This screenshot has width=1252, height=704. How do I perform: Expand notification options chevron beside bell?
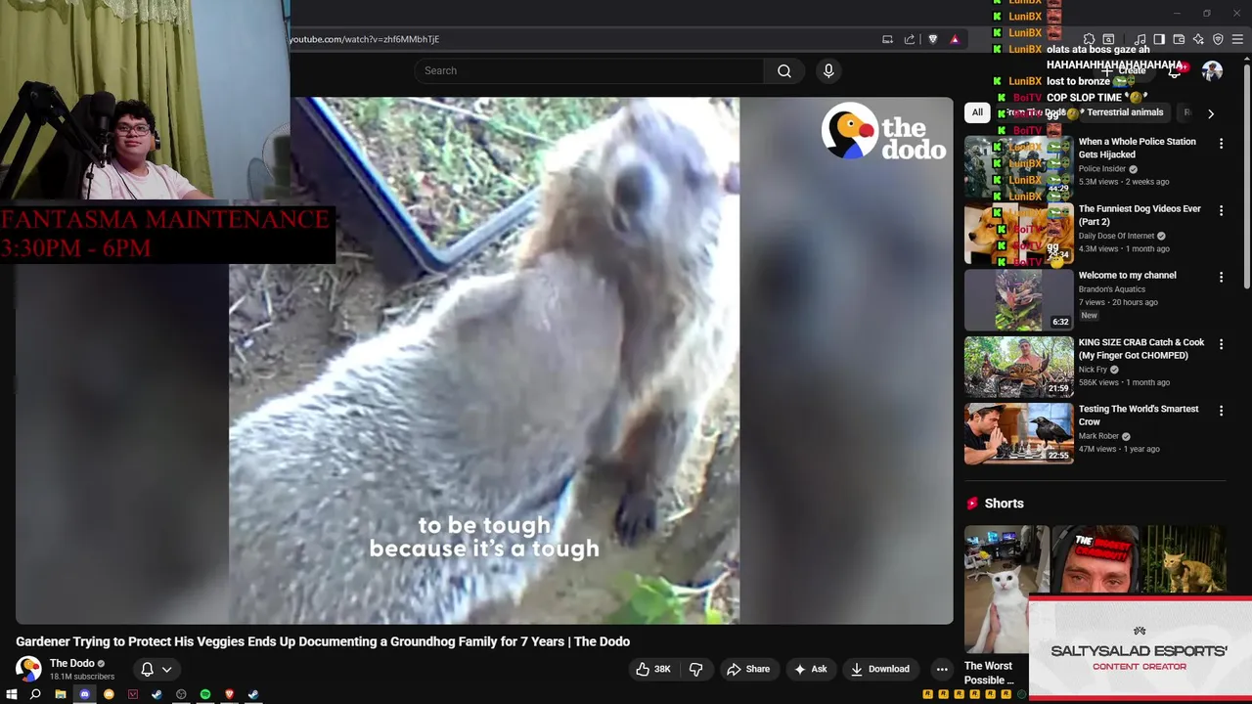(x=167, y=670)
